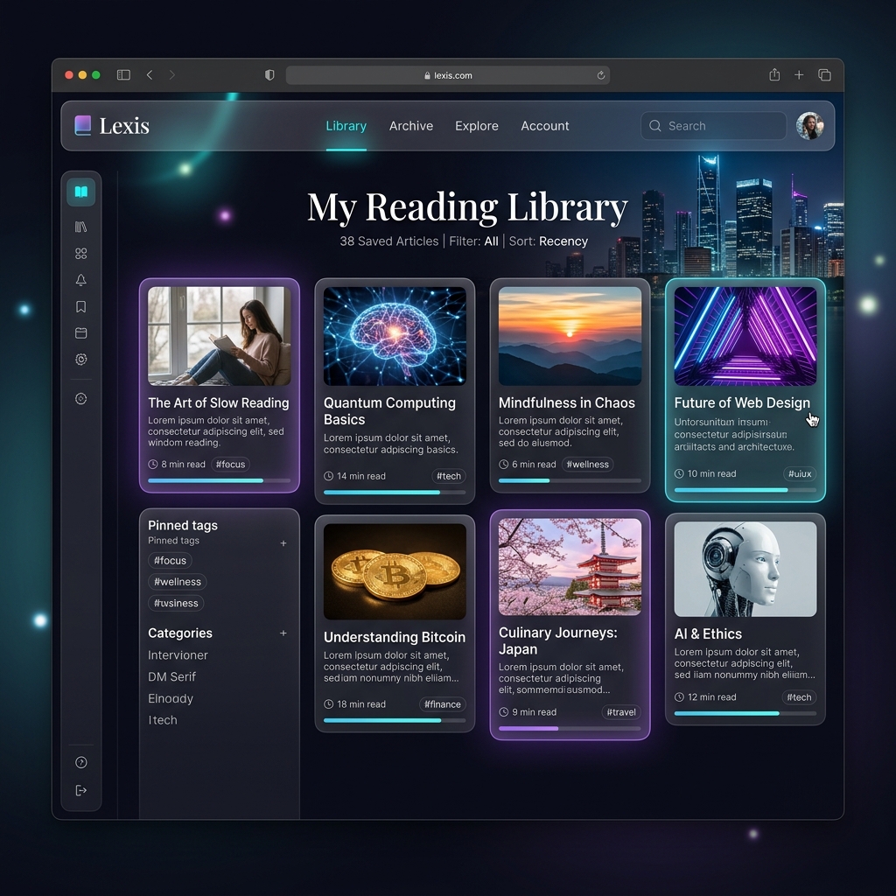Click progress bar on Quantum Computing Basics card
Viewport: 896px width, 896px height.
tap(395, 492)
